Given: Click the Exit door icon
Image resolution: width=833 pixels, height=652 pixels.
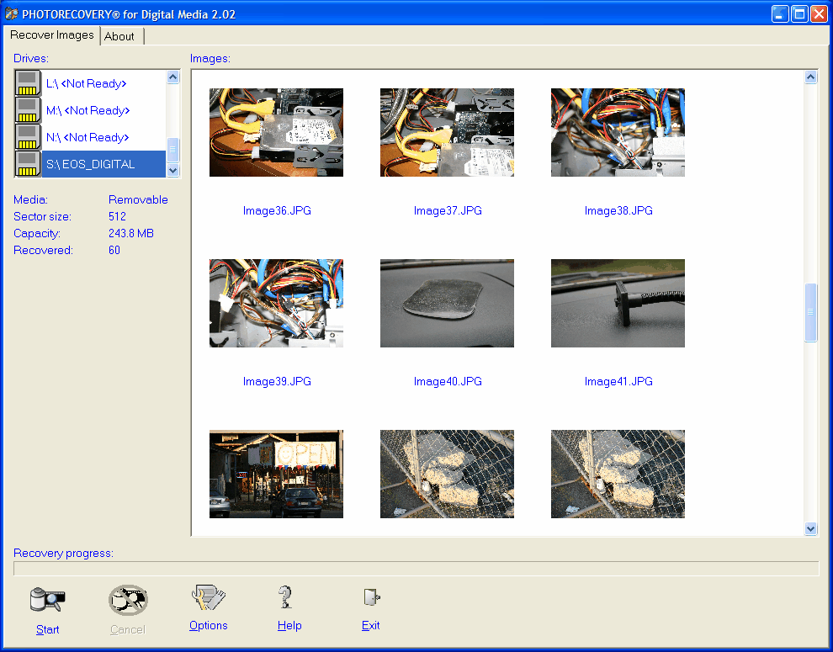Looking at the screenshot, I should click(x=370, y=597).
